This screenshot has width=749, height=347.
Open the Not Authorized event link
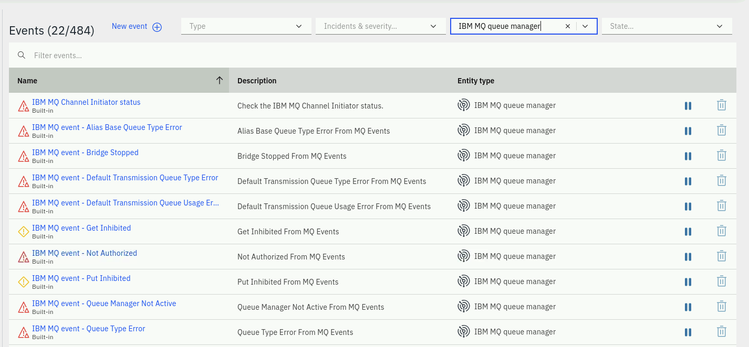(x=85, y=253)
